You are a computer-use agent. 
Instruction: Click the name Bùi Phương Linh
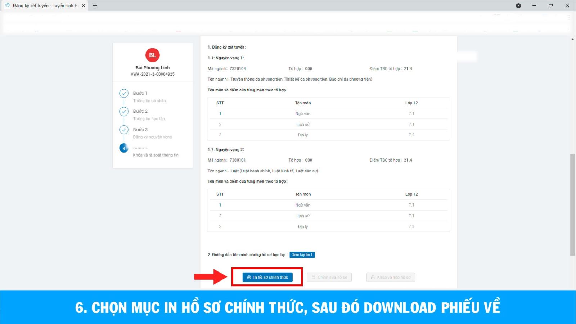click(153, 68)
